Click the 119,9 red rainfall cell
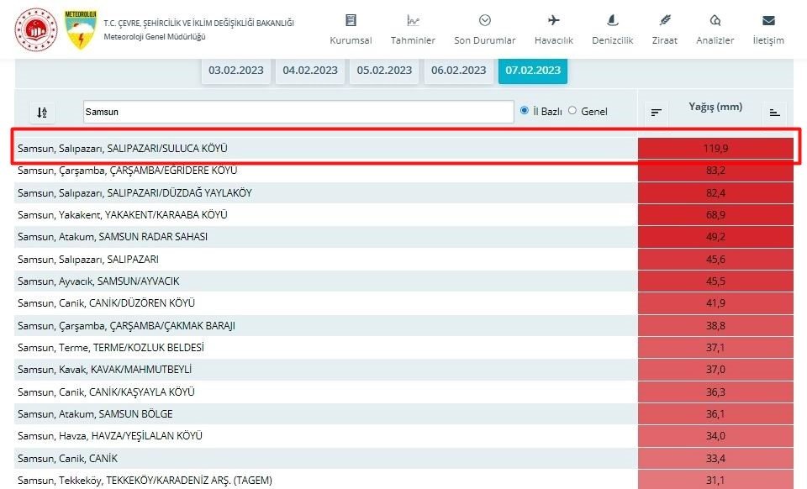Screen dimensions: 807x489 click(715, 149)
